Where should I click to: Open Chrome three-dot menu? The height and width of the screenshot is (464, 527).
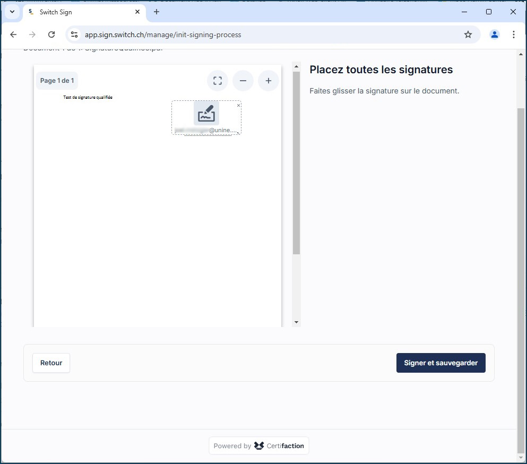tap(513, 35)
